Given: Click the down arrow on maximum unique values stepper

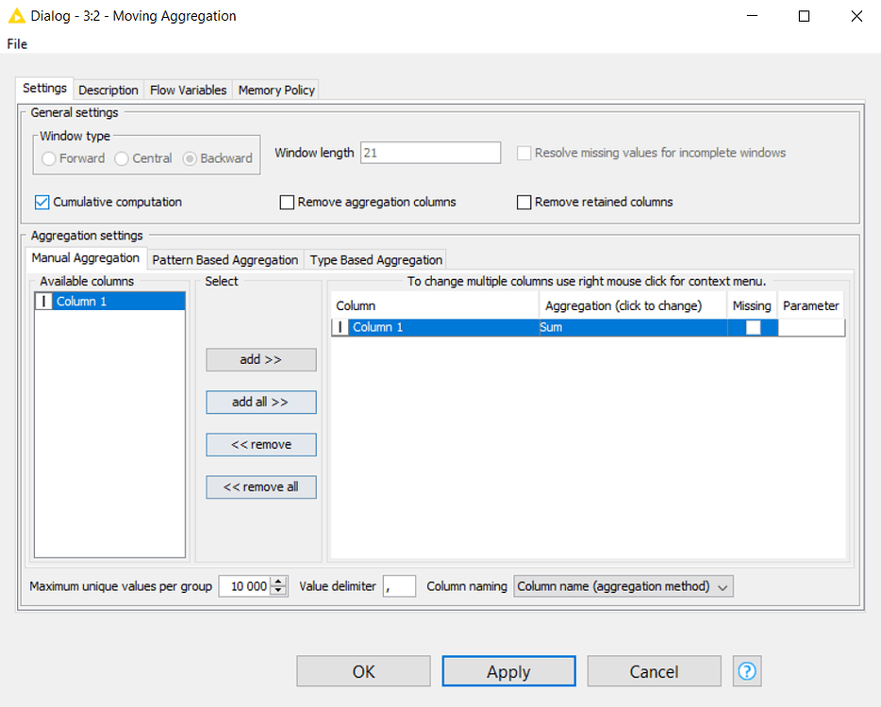Looking at the screenshot, I should [278, 590].
